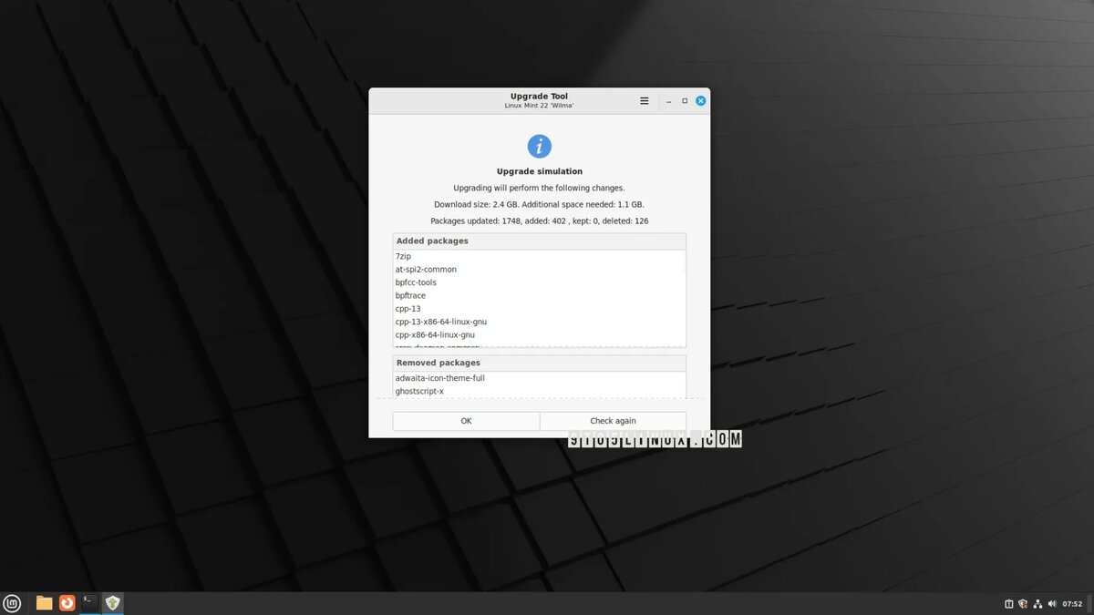This screenshot has height=615, width=1094.
Task: Open the Linux Mint start menu
Action: (12, 603)
